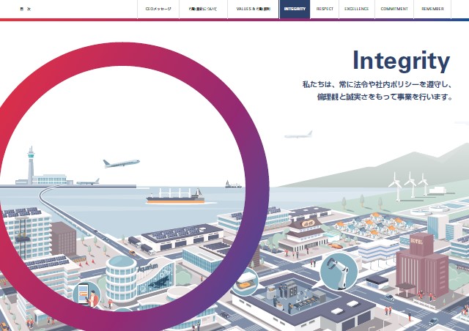Click the small airplane over the mountains
The width and height of the screenshot is (469, 331).
click(298, 135)
